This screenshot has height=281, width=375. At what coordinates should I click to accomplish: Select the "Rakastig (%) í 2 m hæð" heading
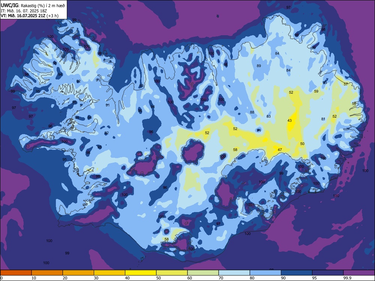tap(43, 6)
